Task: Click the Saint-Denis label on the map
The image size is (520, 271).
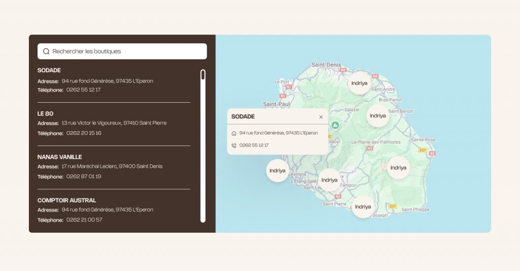Action: 326,65
